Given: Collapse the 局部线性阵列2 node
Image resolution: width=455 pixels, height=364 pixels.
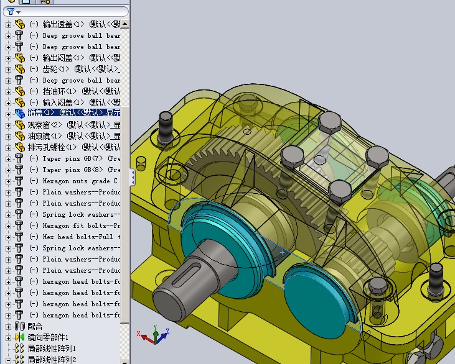Looking at the screenshot, I should pos(9,360).
